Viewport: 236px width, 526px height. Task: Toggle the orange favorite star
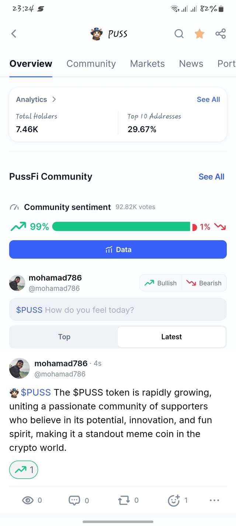click(199, 34)
